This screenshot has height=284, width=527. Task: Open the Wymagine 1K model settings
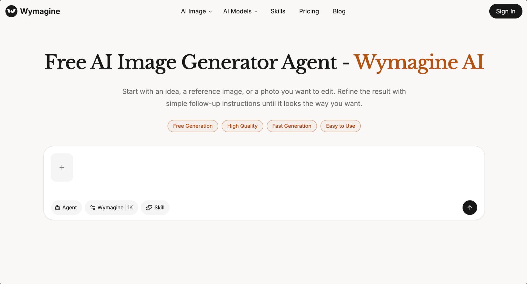[111, 207]
